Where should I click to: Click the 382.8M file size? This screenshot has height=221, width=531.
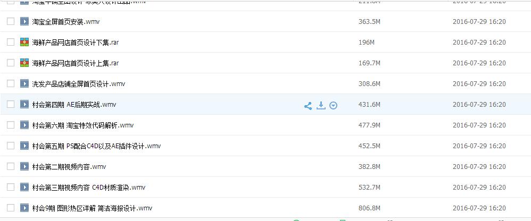369,167
